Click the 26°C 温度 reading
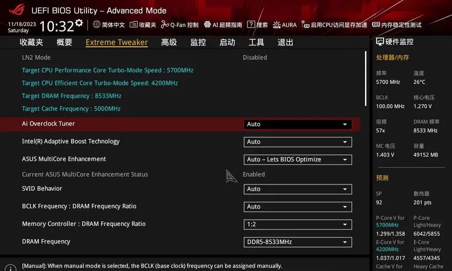The image size is (452, 271). (x=419, y=82)
